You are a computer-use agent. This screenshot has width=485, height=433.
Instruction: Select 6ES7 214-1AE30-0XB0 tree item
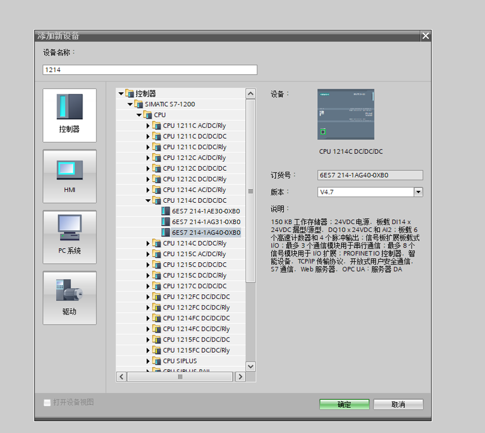click(x=206, y=211)
